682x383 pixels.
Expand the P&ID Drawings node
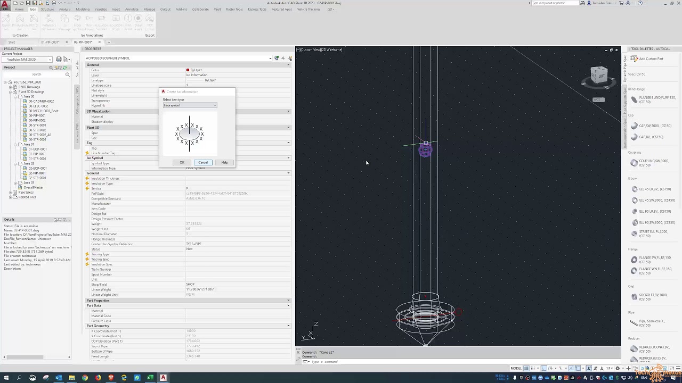pos(10,87)
